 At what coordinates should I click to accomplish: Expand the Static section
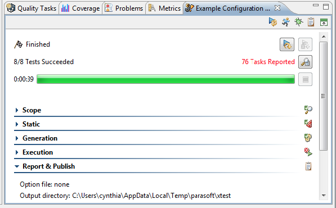[x=17, y=124]
